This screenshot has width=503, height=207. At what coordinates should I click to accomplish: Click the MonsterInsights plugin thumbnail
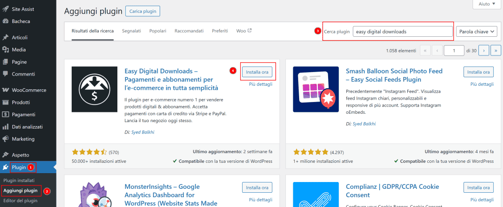94,195
